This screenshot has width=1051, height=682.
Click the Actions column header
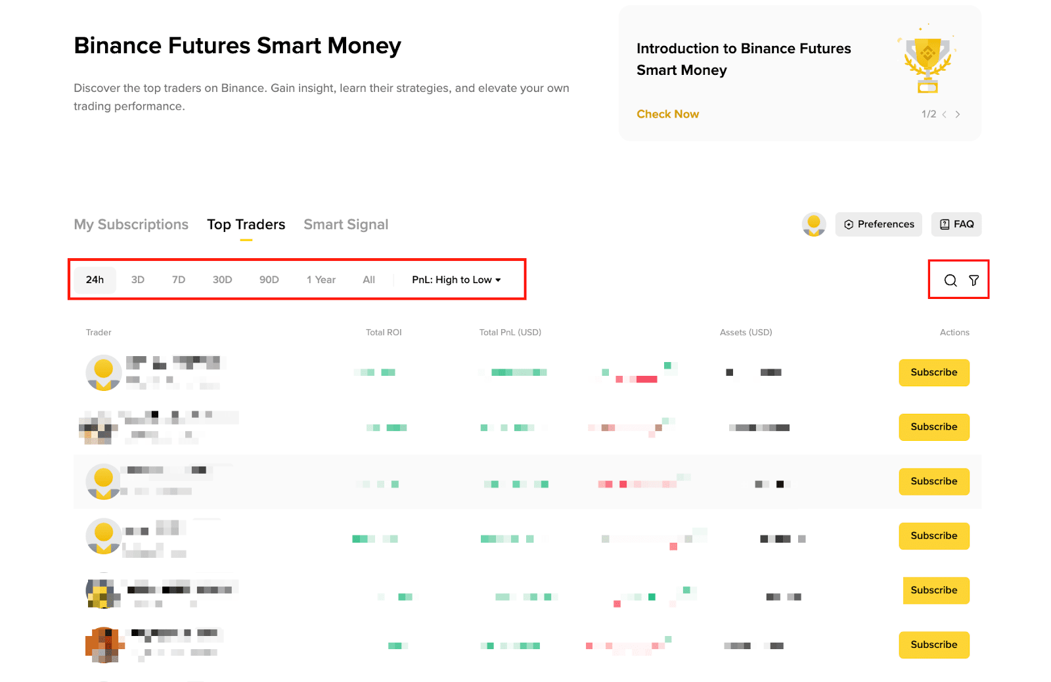tap(954, 332)
